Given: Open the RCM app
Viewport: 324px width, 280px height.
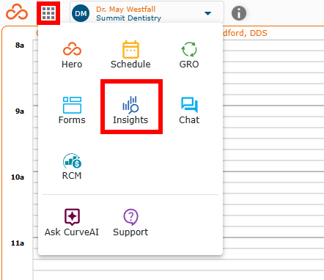Looking at the screenshot, I should pyautogui.click(x=72, y=166).
